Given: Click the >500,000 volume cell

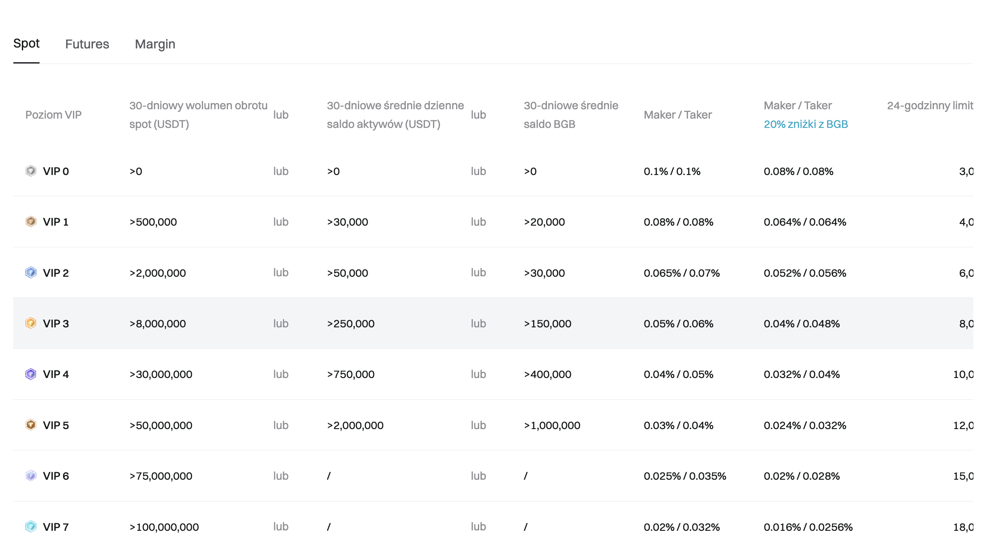Looking at the screenshot, I should [x=153, y=222].
